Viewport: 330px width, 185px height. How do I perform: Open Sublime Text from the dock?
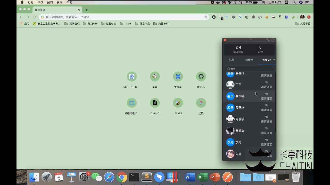tap(147, 177)
